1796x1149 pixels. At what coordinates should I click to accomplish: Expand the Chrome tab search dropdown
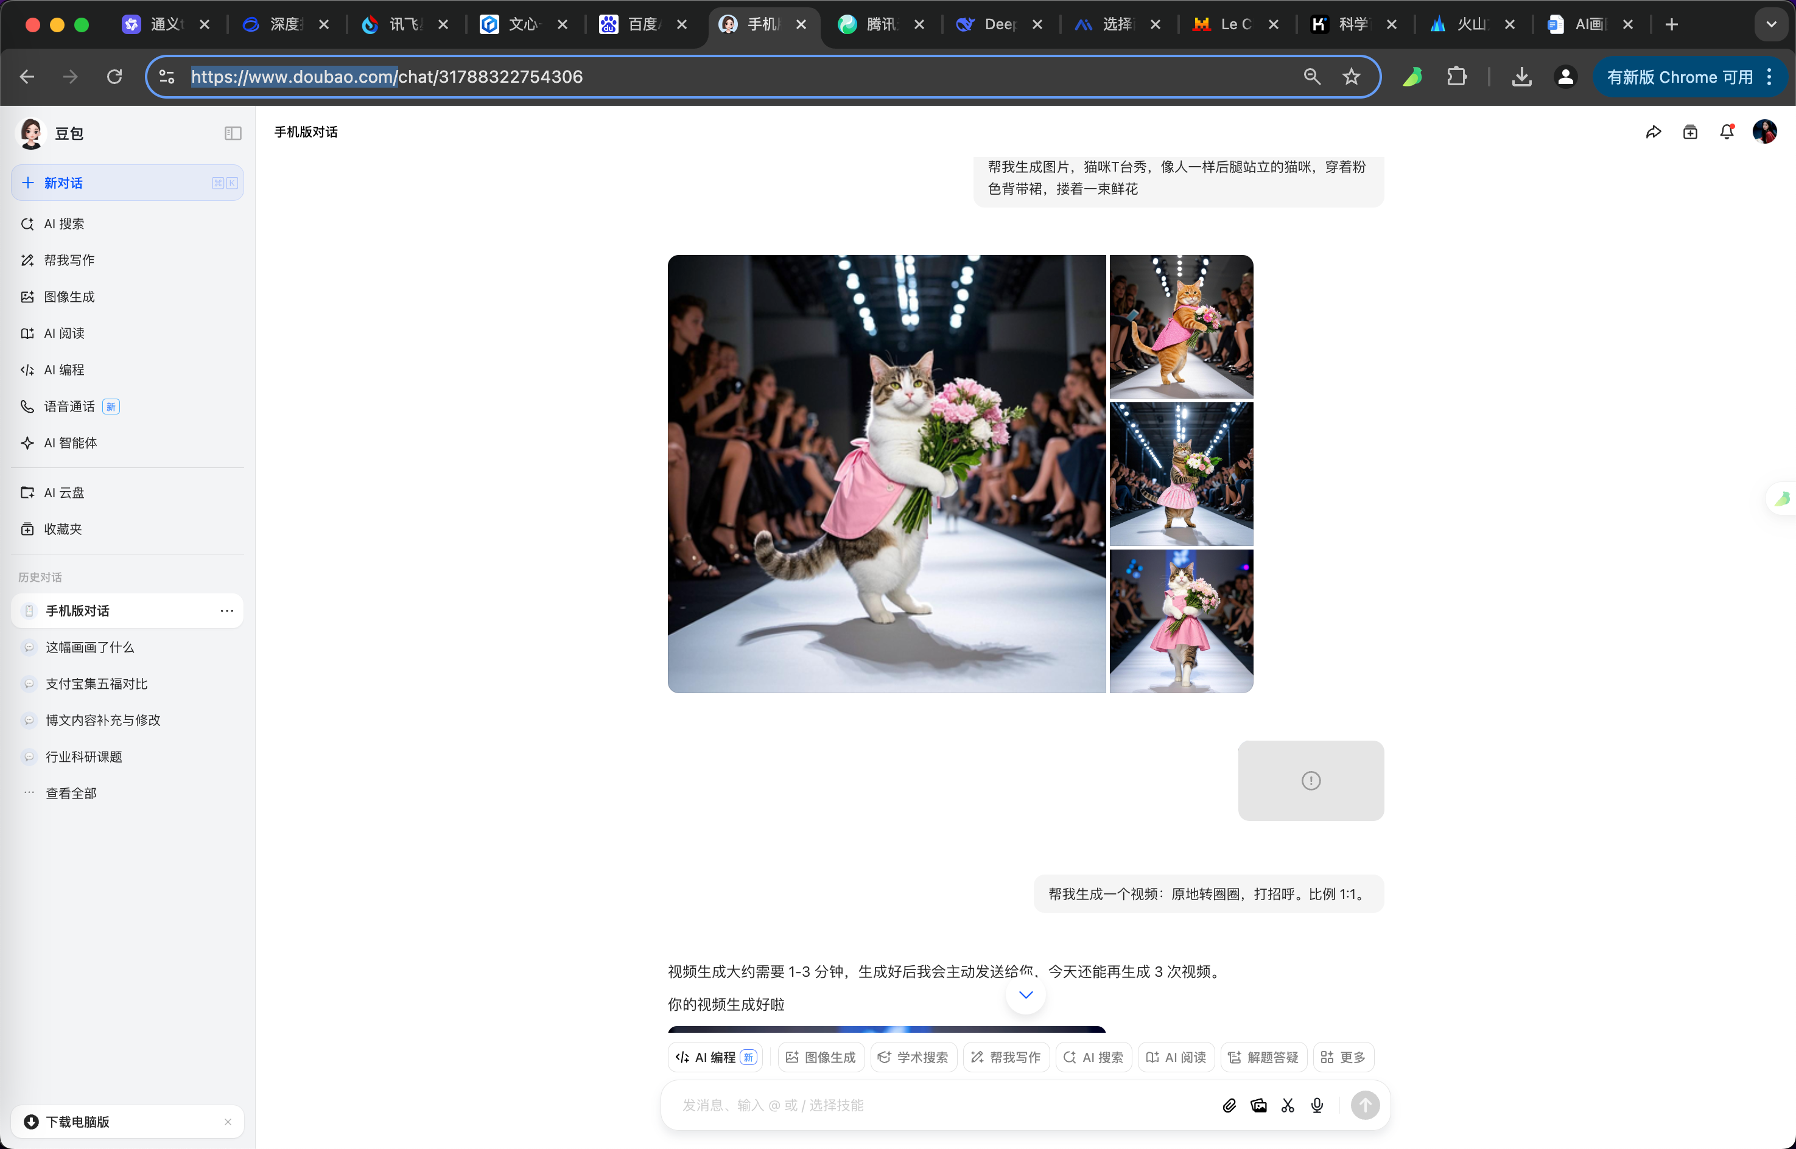click(x=1772, y=24)
